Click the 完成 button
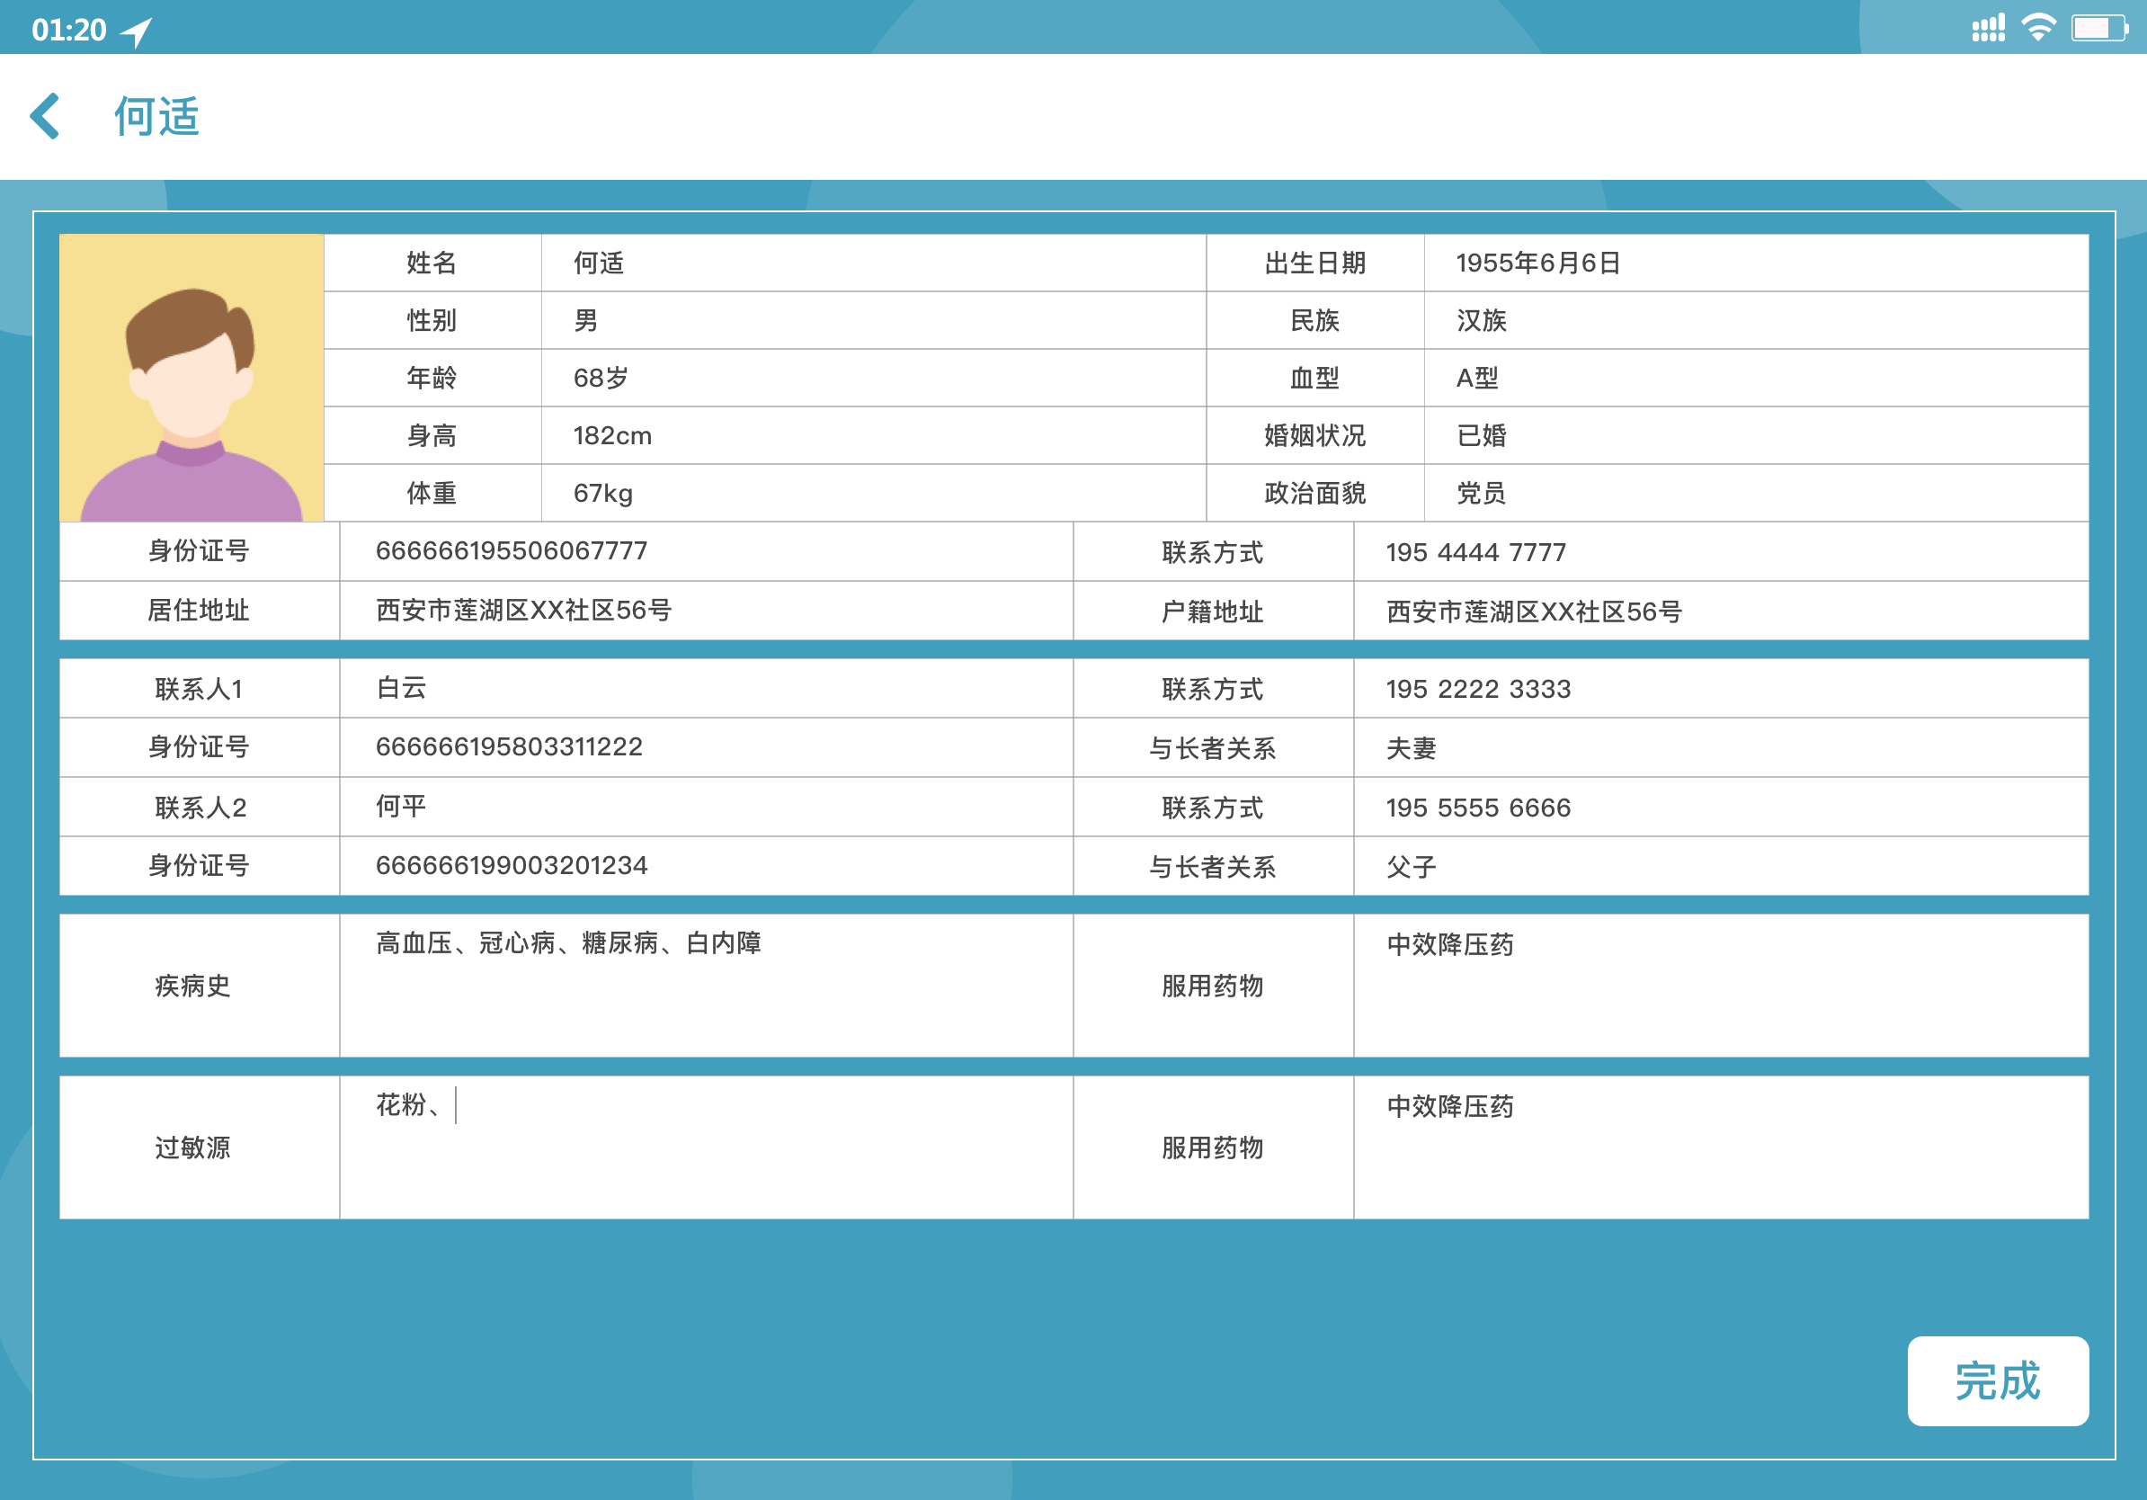Screen dimensions: 2147x1500 [1998, 1380]
